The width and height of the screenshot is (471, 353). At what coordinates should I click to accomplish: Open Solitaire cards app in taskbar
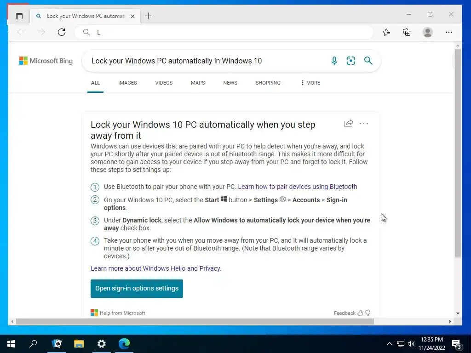(57, 344)
